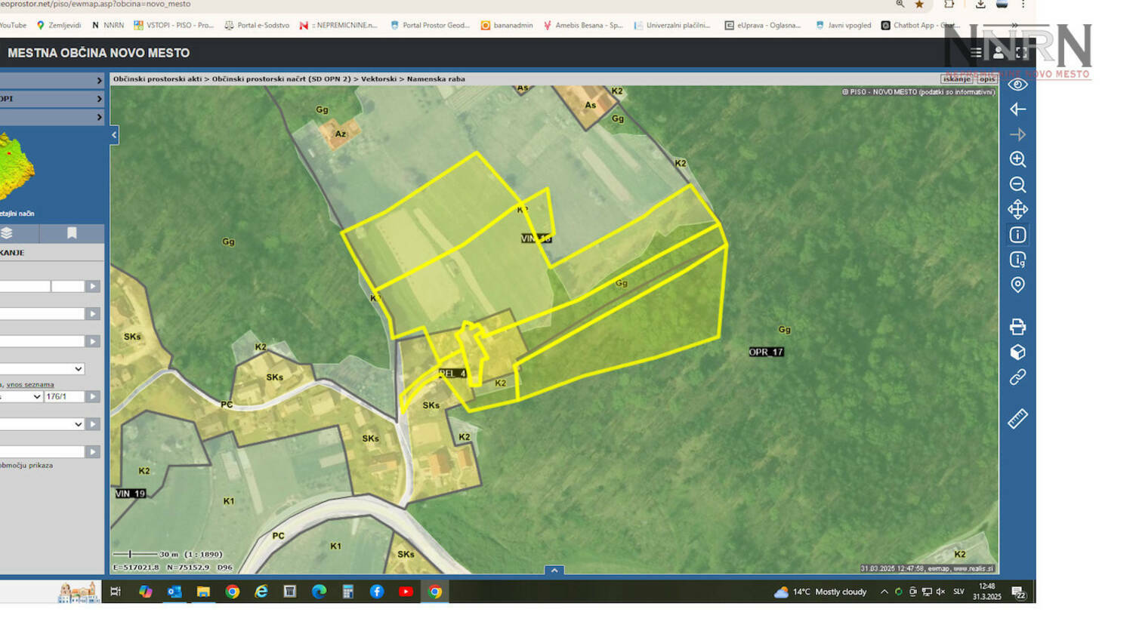Click the iskanje button

956,78
